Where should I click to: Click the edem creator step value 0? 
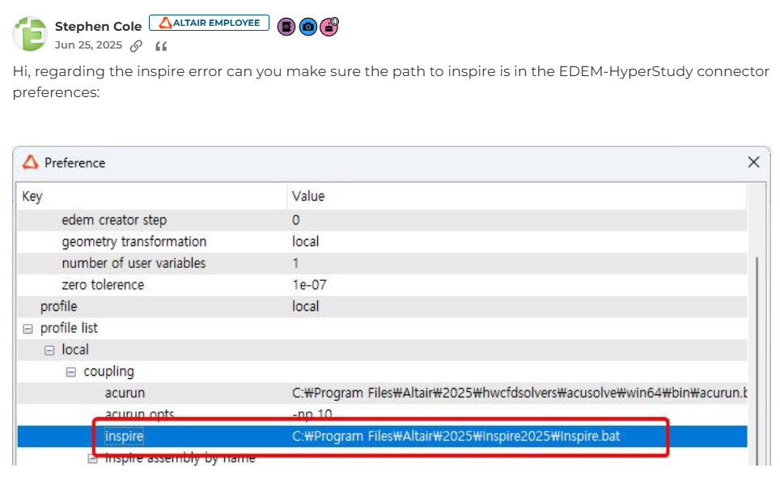[296, 220]
